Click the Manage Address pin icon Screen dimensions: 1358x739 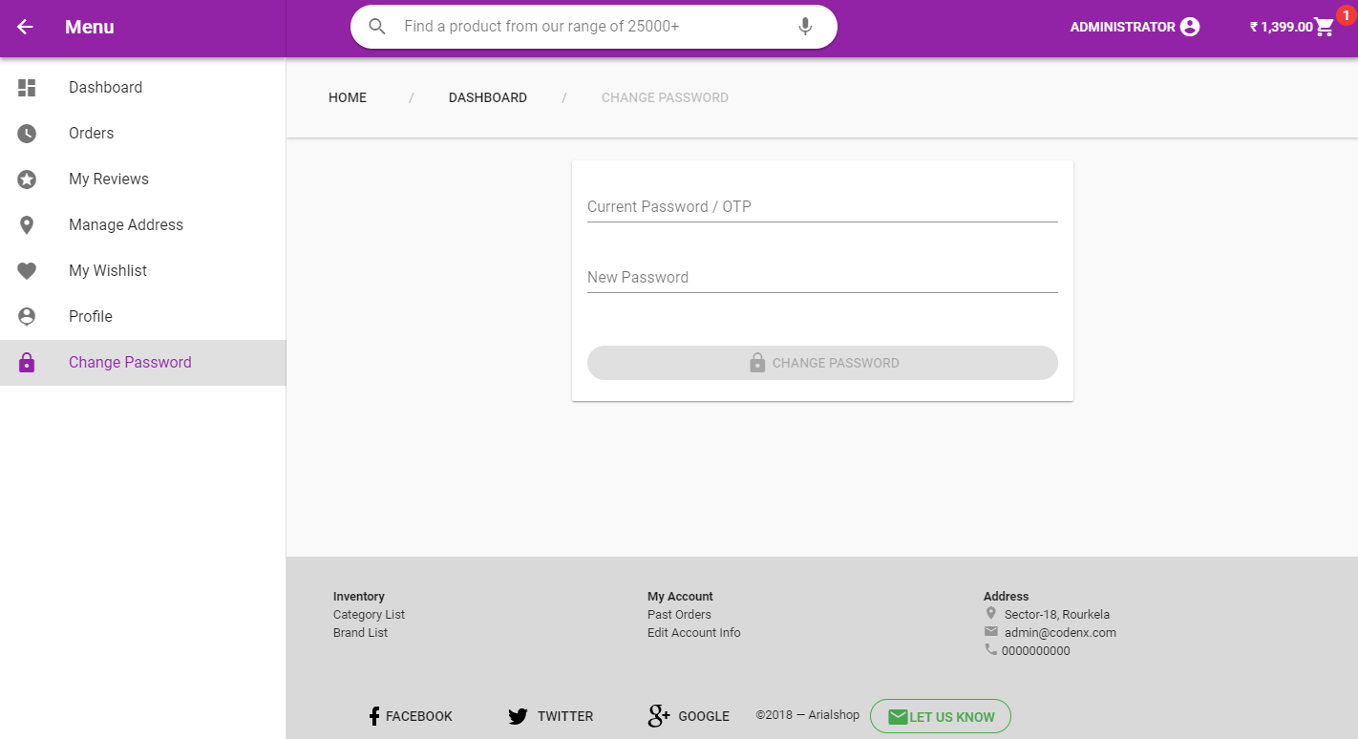click(x=27, y=225)
